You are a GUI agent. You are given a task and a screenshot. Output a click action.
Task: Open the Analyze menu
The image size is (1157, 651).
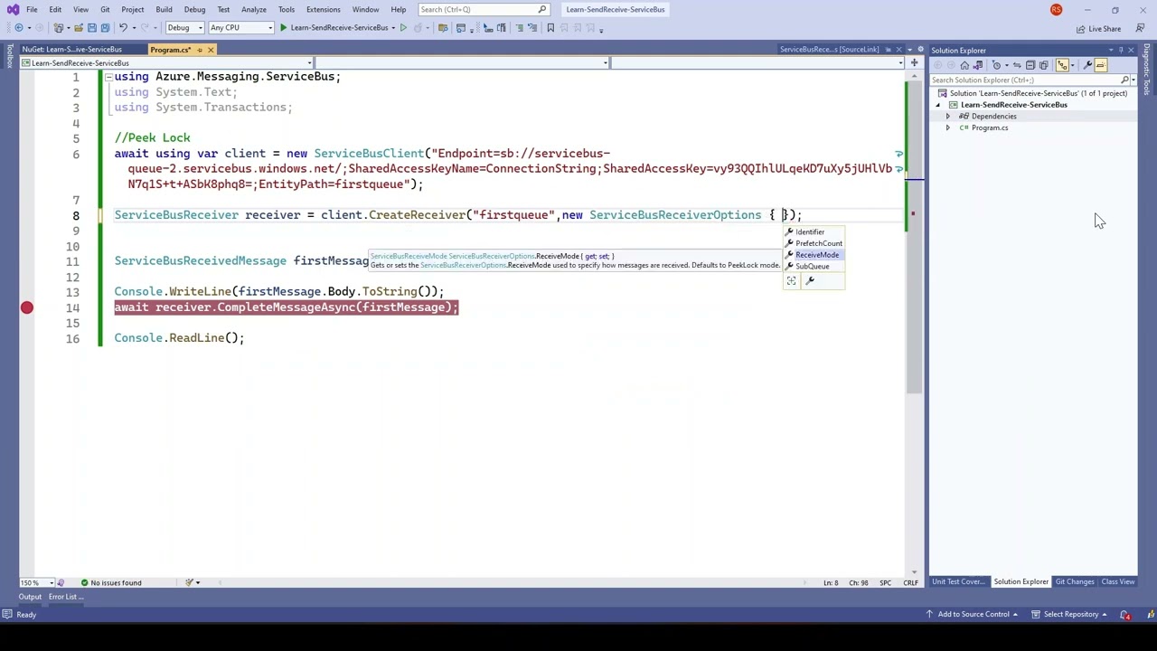pyautogui.click(x=253, y=10)
